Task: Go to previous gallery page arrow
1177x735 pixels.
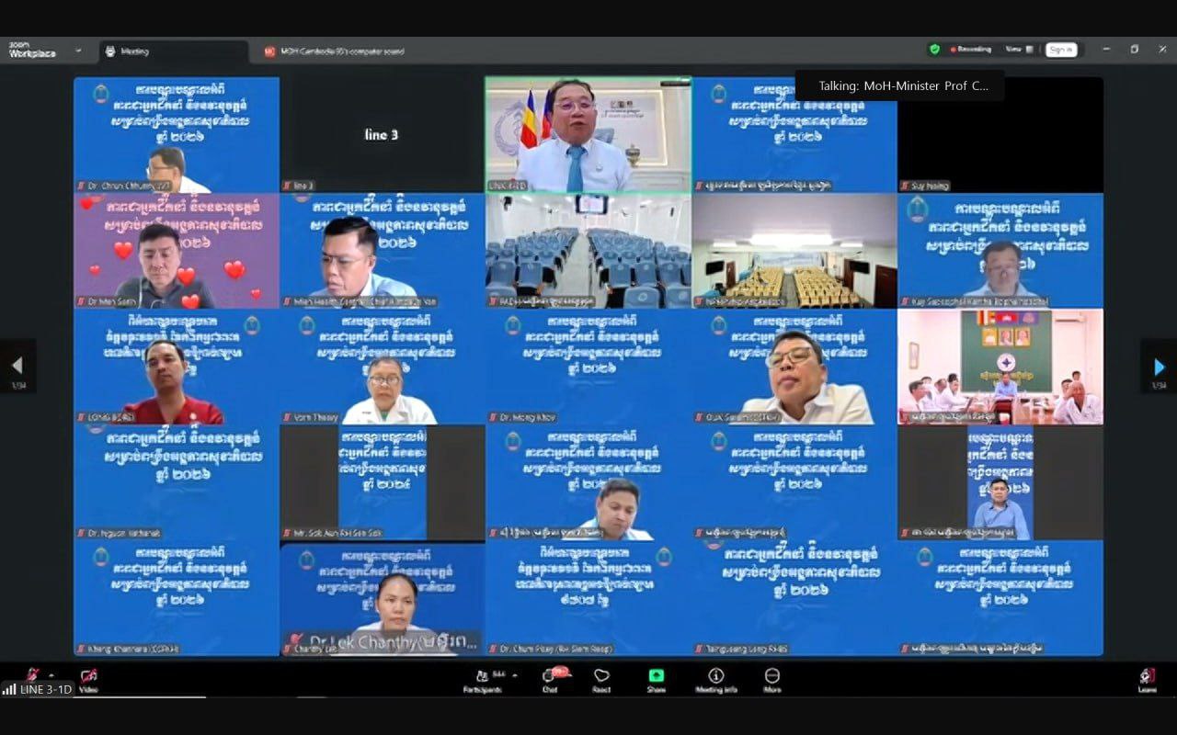Action: [17, 367]
